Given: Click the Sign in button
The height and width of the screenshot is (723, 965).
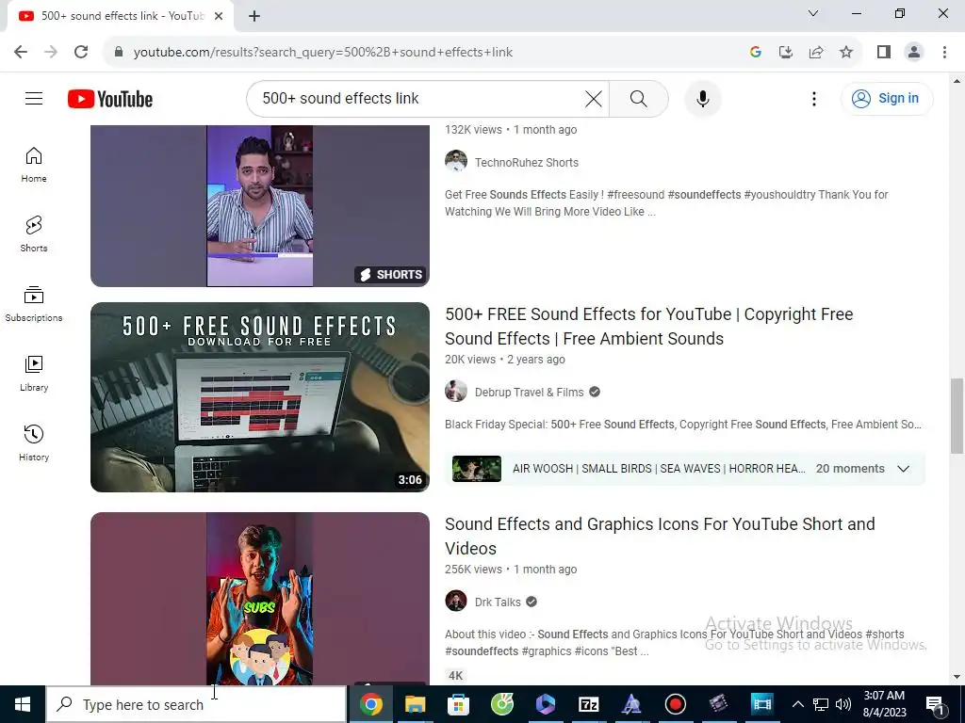Looking at the screenshot, I should 887,98.
